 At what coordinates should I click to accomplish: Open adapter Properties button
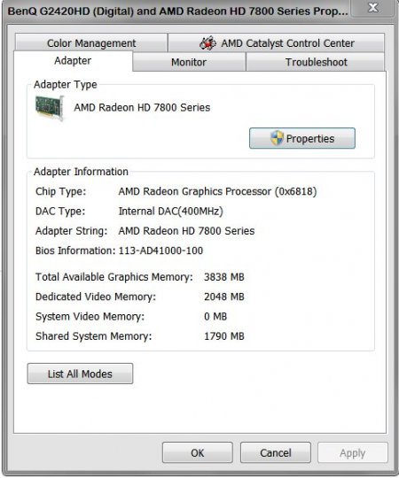302,138
